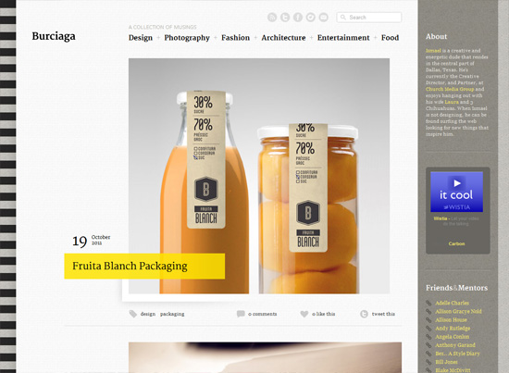
Task: Click chain icon beside Andy Rutledge
Action: pyautogui.click(x=428, y=329)
